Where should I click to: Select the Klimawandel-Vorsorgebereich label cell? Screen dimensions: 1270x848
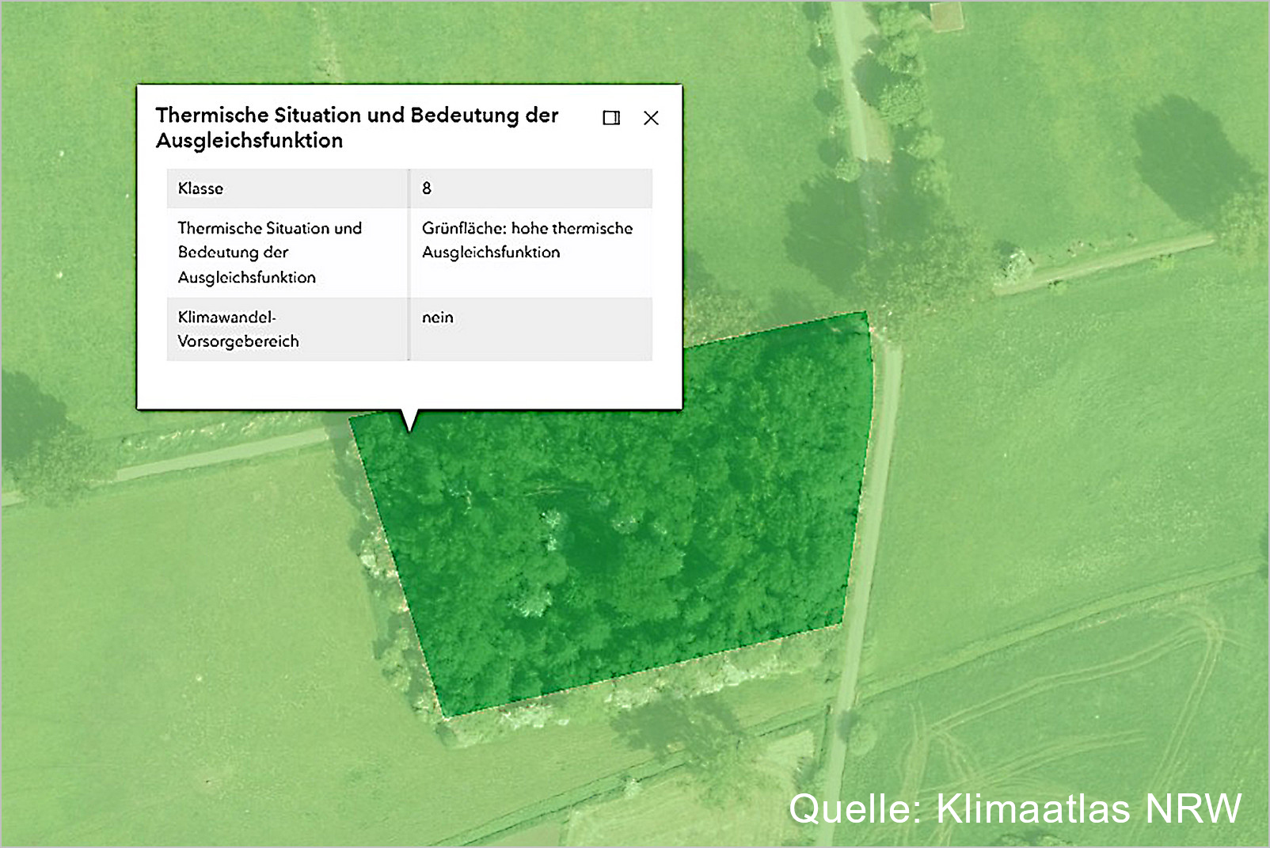238,329
